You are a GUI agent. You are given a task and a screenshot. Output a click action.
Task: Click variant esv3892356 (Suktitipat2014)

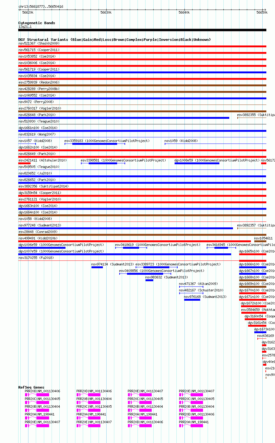44,186
